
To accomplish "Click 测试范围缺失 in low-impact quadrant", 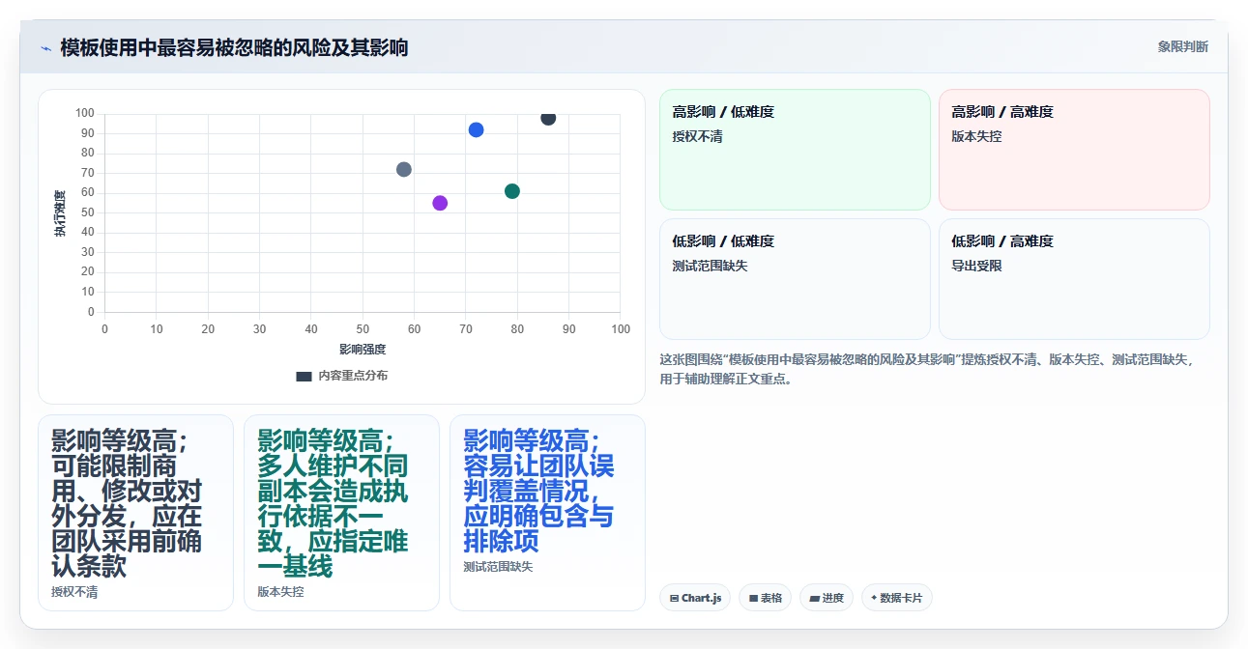I will point(710,266).
